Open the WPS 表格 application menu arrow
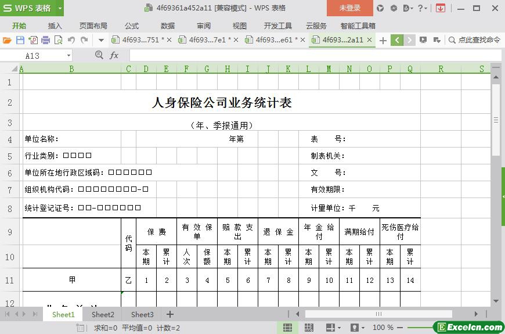Image resolution: width=505 pixels, height=334 pixels. (60, 8)
